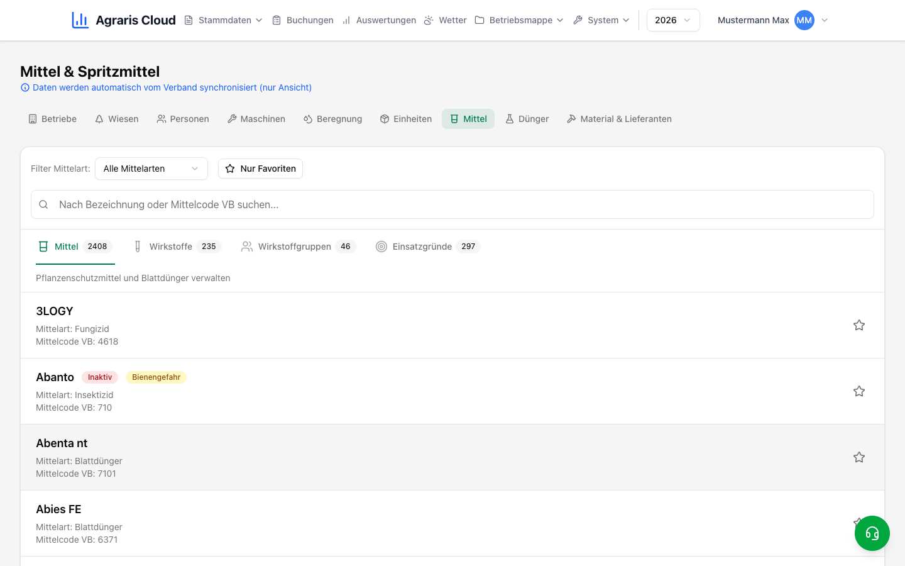The image size is (905, 566).
Task: Open the user menu chevron
Action: click(x=825, y=20)
